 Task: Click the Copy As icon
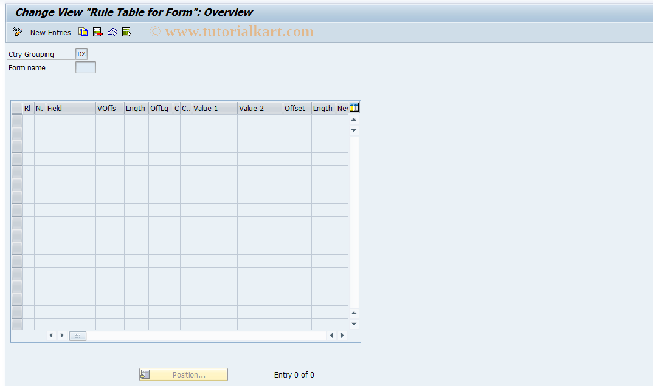pyautogui.click(x=83, y=32)
